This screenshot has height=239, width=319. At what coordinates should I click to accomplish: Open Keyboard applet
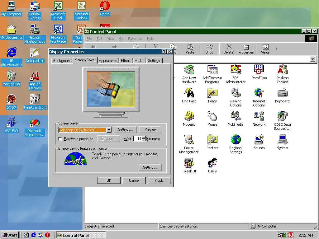click(282, 96)
